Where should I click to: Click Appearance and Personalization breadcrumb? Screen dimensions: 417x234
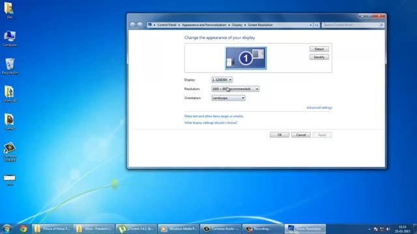204,25
